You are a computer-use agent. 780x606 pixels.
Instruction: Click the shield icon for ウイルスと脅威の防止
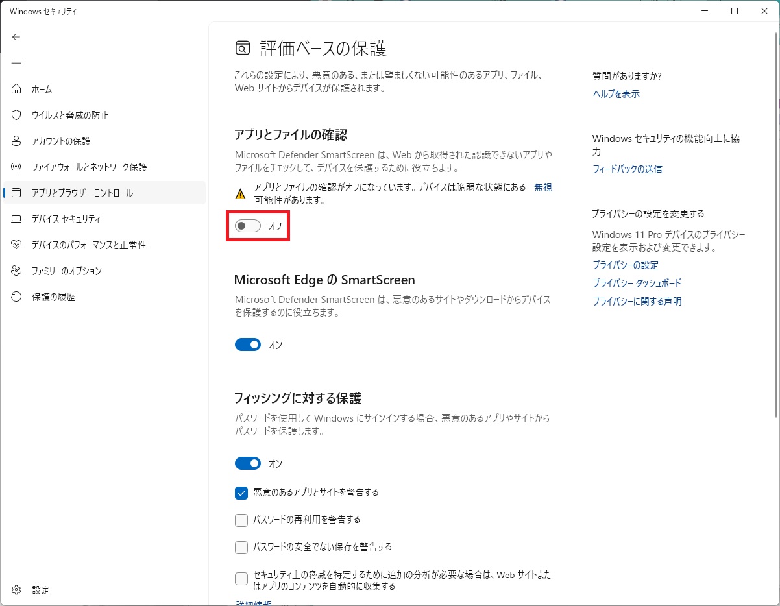pos(17,115)
